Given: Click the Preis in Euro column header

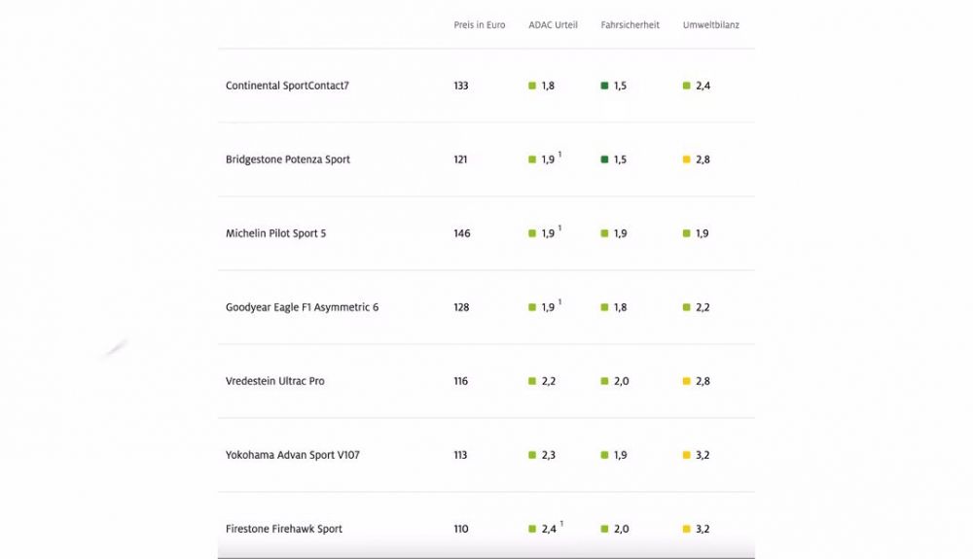Looking at the screenshot, I should 479,24.
